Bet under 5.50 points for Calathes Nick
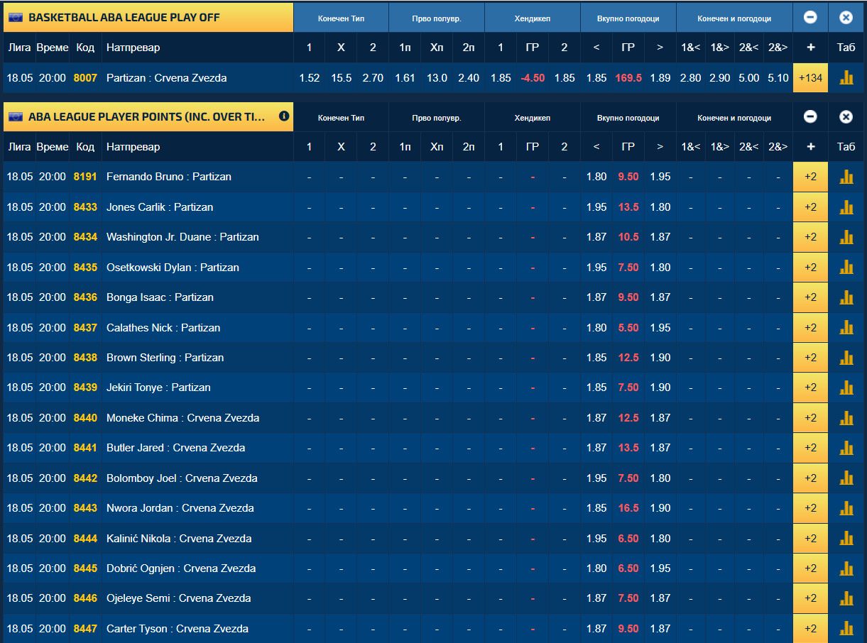Viewport: 867px width, 643px height. pyautogui.click(x=596, y=328)
